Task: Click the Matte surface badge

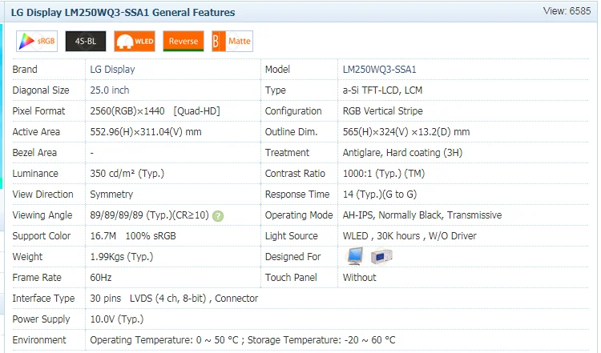Action: click(x=232, y=41)
